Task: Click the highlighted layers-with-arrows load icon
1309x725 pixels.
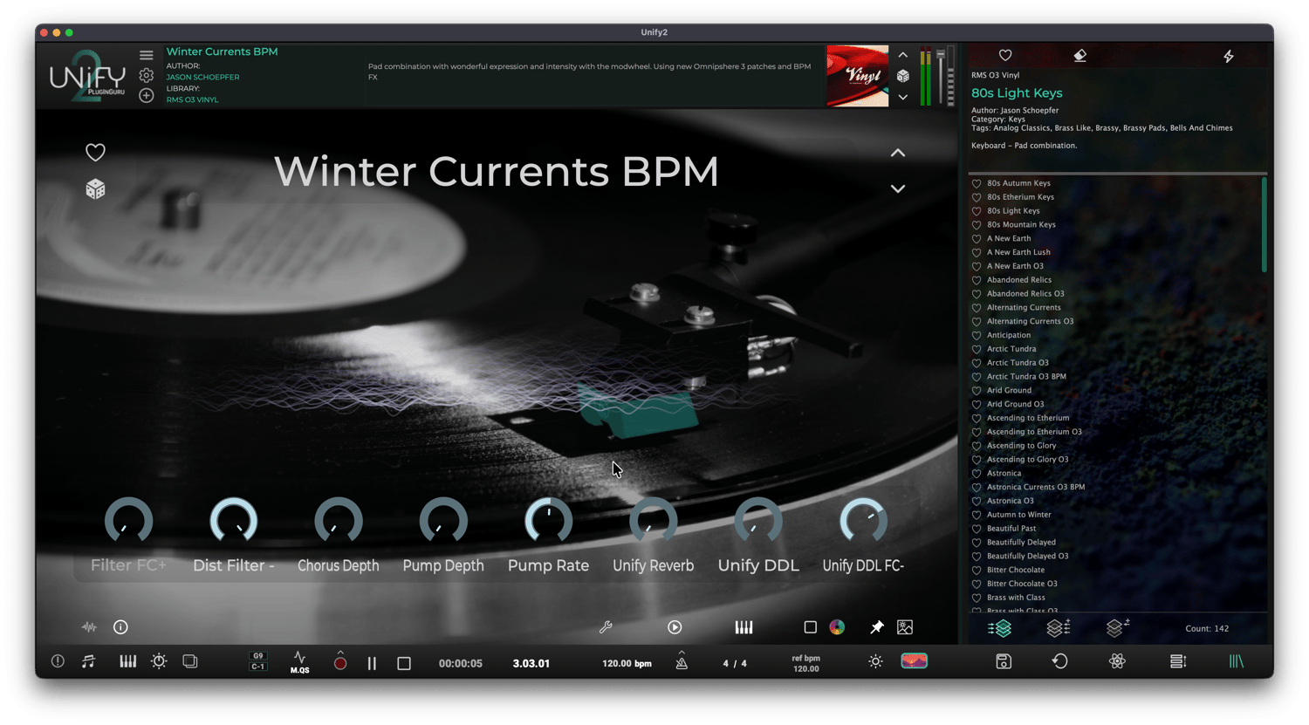Action: [x=999, y=628]
